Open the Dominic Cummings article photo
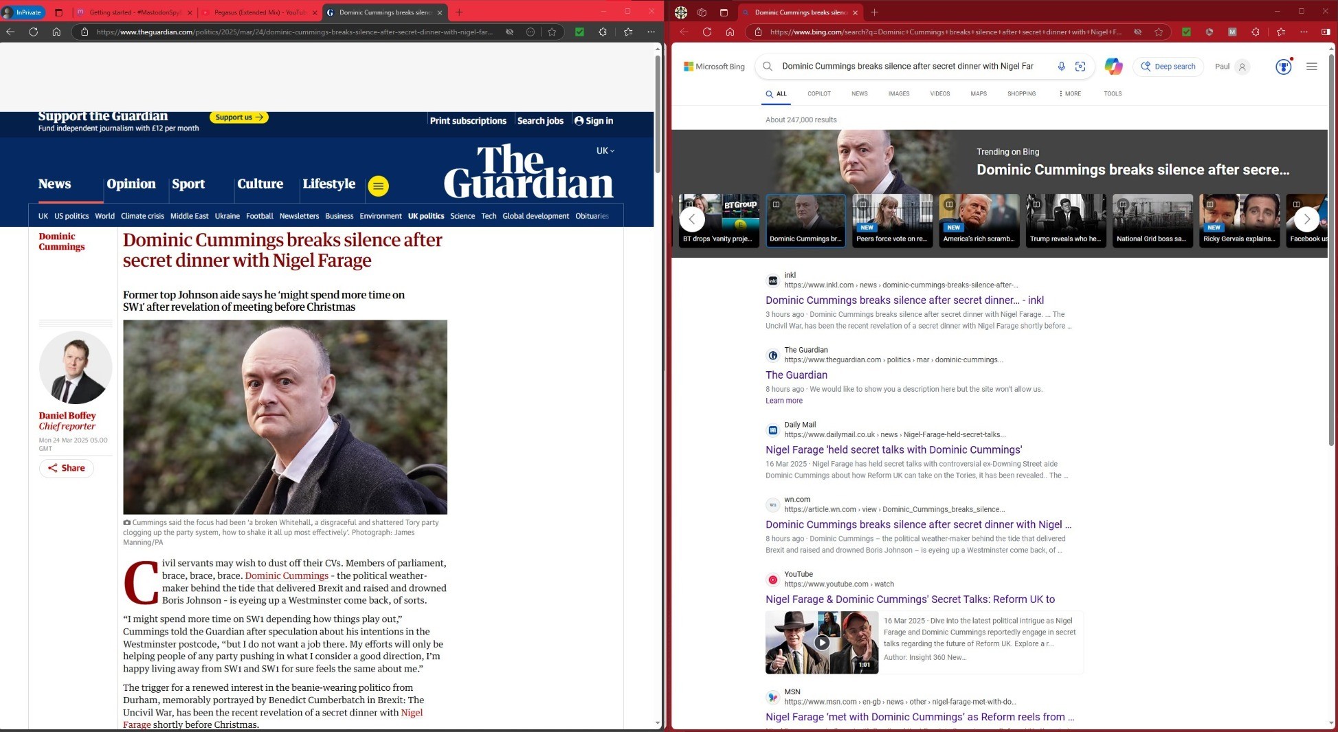The width and height of the screenshot is (1338, 732). 285,417
